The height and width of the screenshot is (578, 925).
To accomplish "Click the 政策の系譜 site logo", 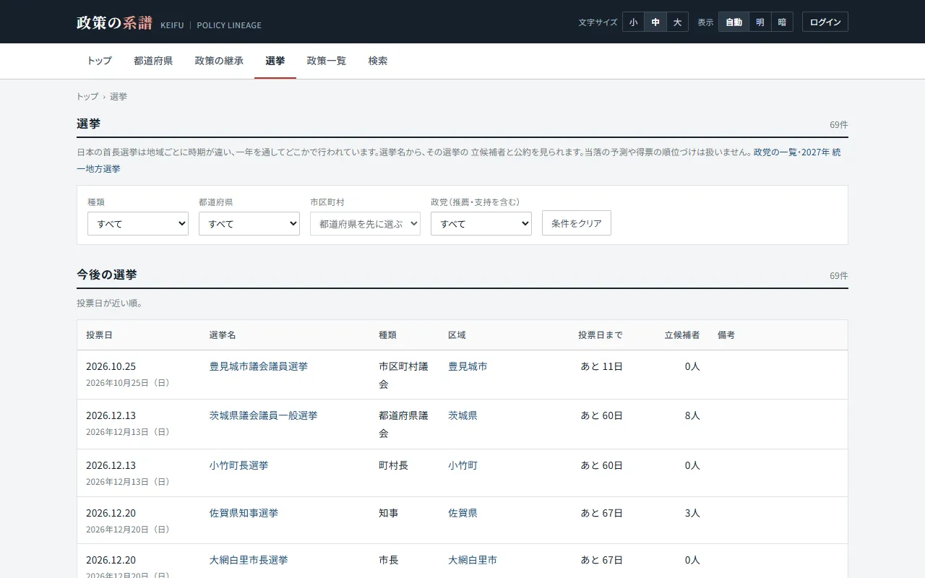I will (114, 22).
